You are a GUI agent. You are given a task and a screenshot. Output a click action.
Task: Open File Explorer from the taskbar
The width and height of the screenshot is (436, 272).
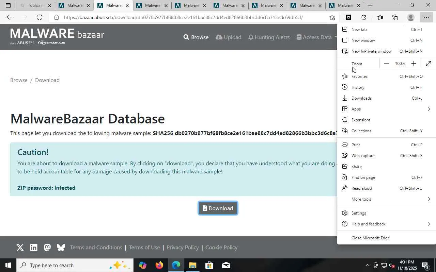tap(193, 265)
